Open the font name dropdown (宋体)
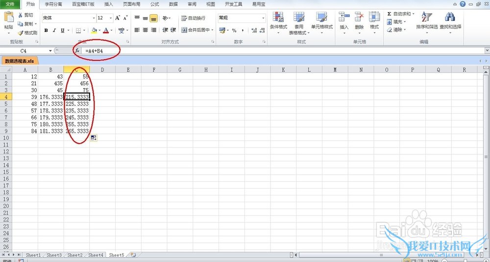 (x=94, y=18)
